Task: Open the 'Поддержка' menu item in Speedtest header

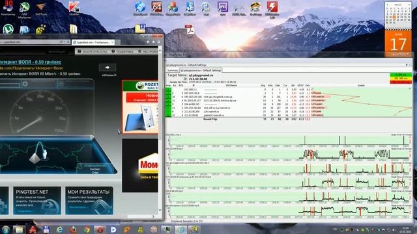Action: [x=122, y=51]
